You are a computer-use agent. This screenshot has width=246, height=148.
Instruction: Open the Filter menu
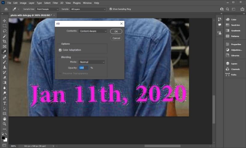pos(55,3)
